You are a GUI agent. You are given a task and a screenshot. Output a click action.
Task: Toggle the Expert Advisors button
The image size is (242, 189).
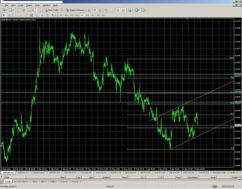(x=75, y=10)
